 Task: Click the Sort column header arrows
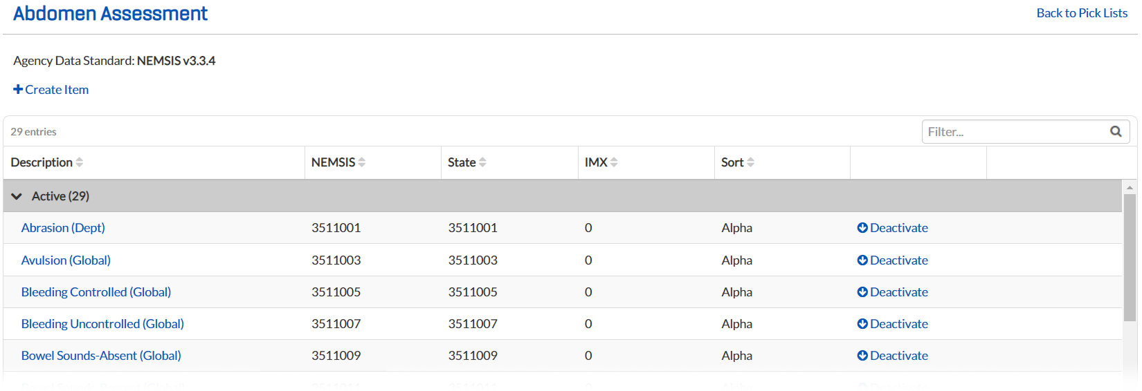click(751, 162)
